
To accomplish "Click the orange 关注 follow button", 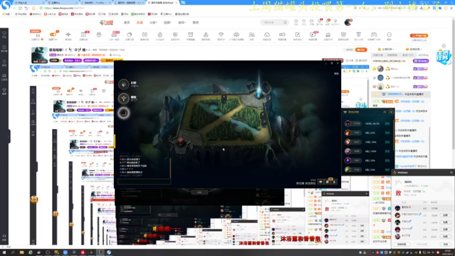I will coord(361,49).
